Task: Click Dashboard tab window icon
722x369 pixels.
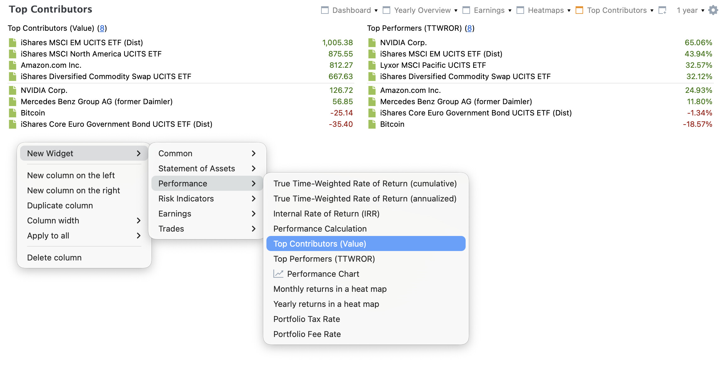Action: (x=325, y=10)
